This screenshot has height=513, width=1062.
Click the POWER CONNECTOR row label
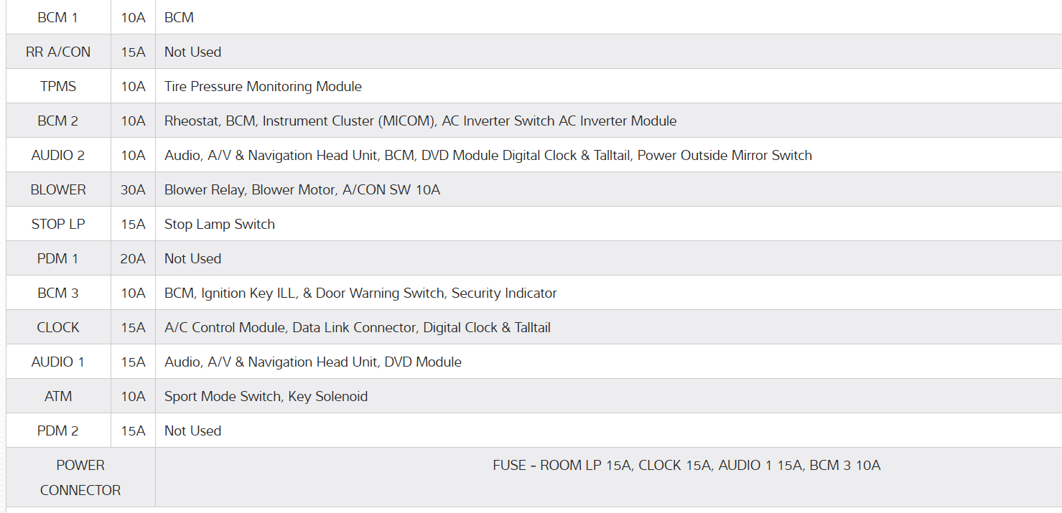tap(80, 477)
